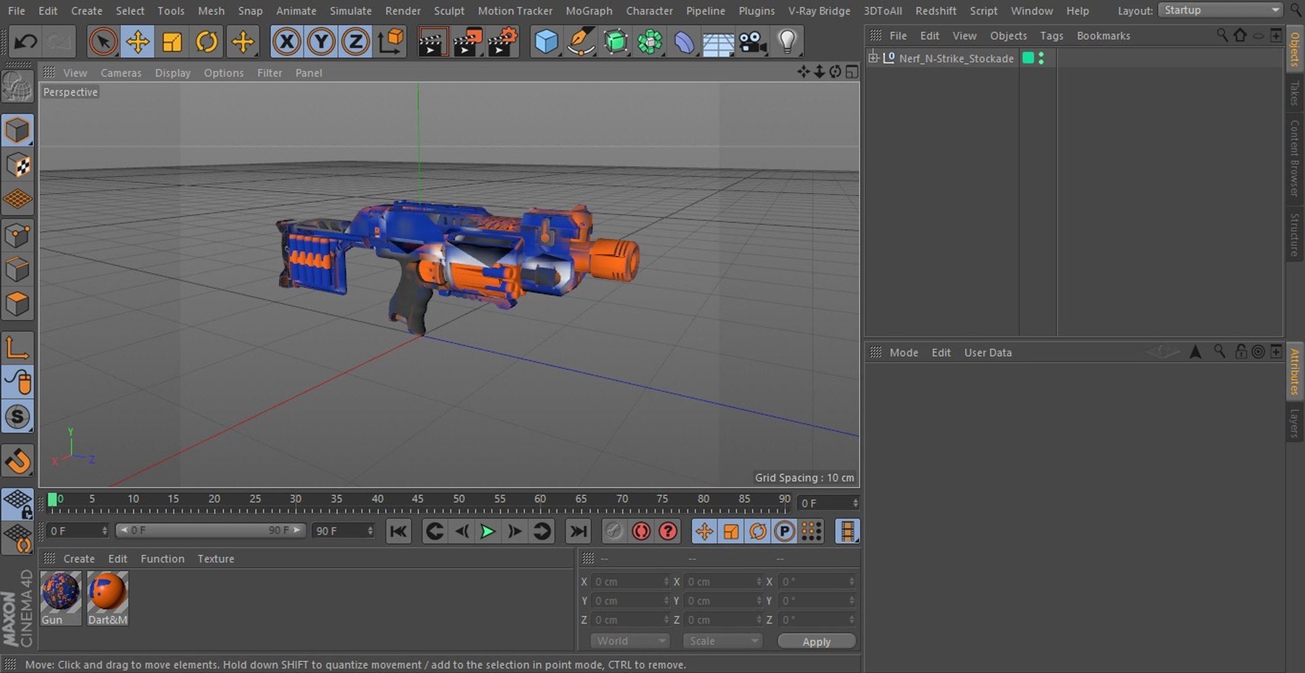Click the Apply button

[816, 642]
